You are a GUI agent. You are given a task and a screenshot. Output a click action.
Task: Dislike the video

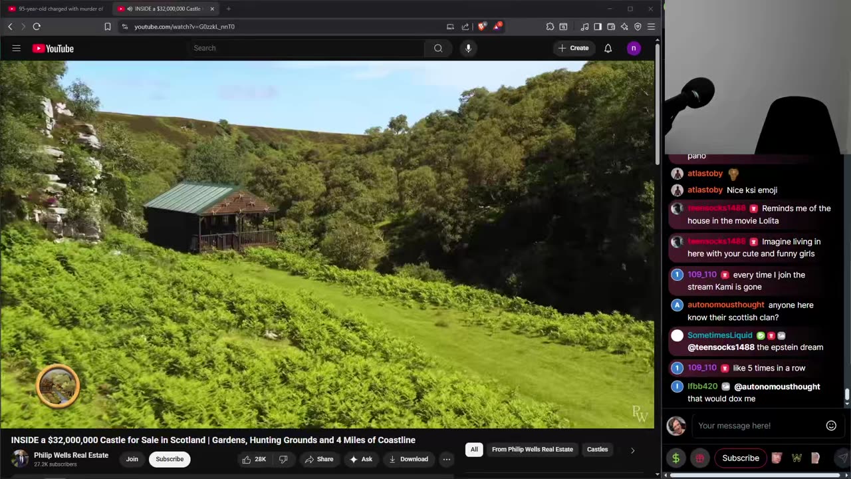pyautogui.click(x=283, y=459)
